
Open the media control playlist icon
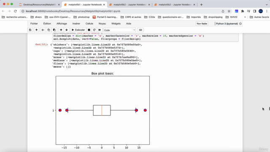248,11
